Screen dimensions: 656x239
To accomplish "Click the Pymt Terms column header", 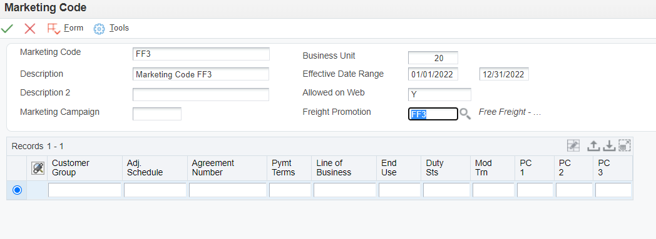I will pyautogui.click(x=290, y=168).
